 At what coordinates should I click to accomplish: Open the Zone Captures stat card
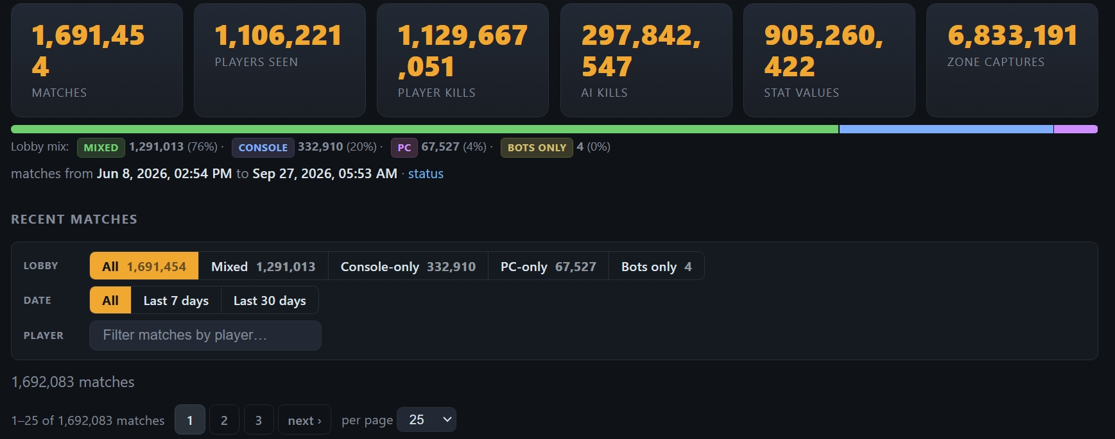tap(1012, 60)
